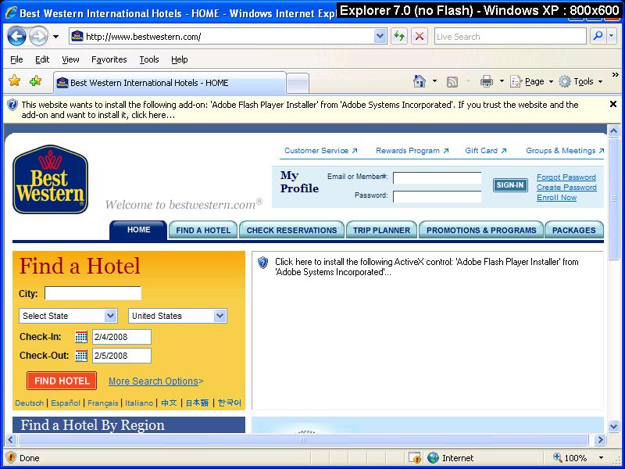This screenshot has width=625, height=469.
Task: Open the Check-Out calendar icon
Action: (x=81, y=356)
